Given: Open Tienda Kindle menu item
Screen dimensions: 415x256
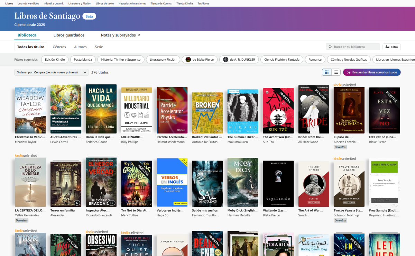Looking at the screenshot, I should [x=185, y=3].
